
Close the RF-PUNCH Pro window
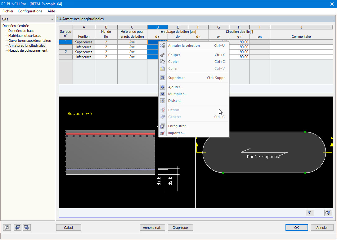click(332, 4)
